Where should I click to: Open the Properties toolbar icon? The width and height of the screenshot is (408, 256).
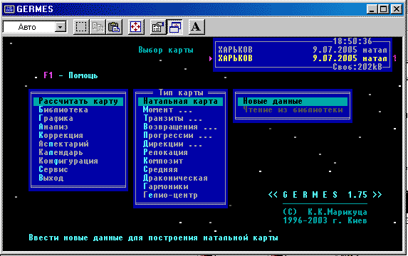point(157,27)
